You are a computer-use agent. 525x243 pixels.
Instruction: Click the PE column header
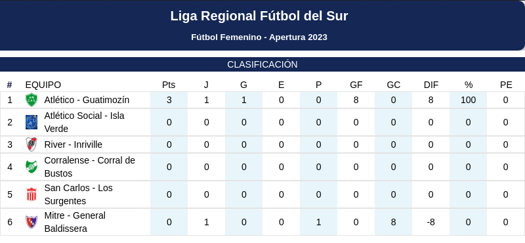506,85
